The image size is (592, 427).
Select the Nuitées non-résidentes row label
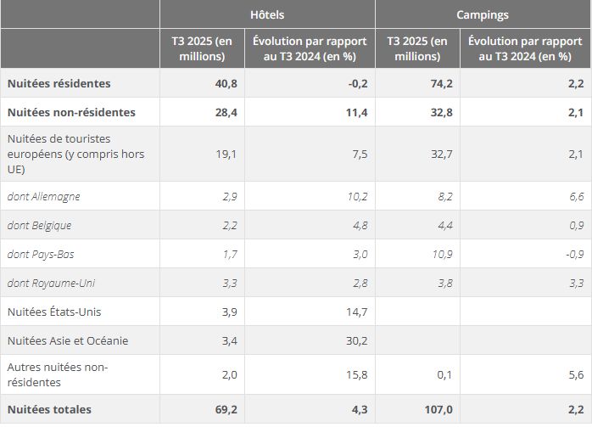71,112
